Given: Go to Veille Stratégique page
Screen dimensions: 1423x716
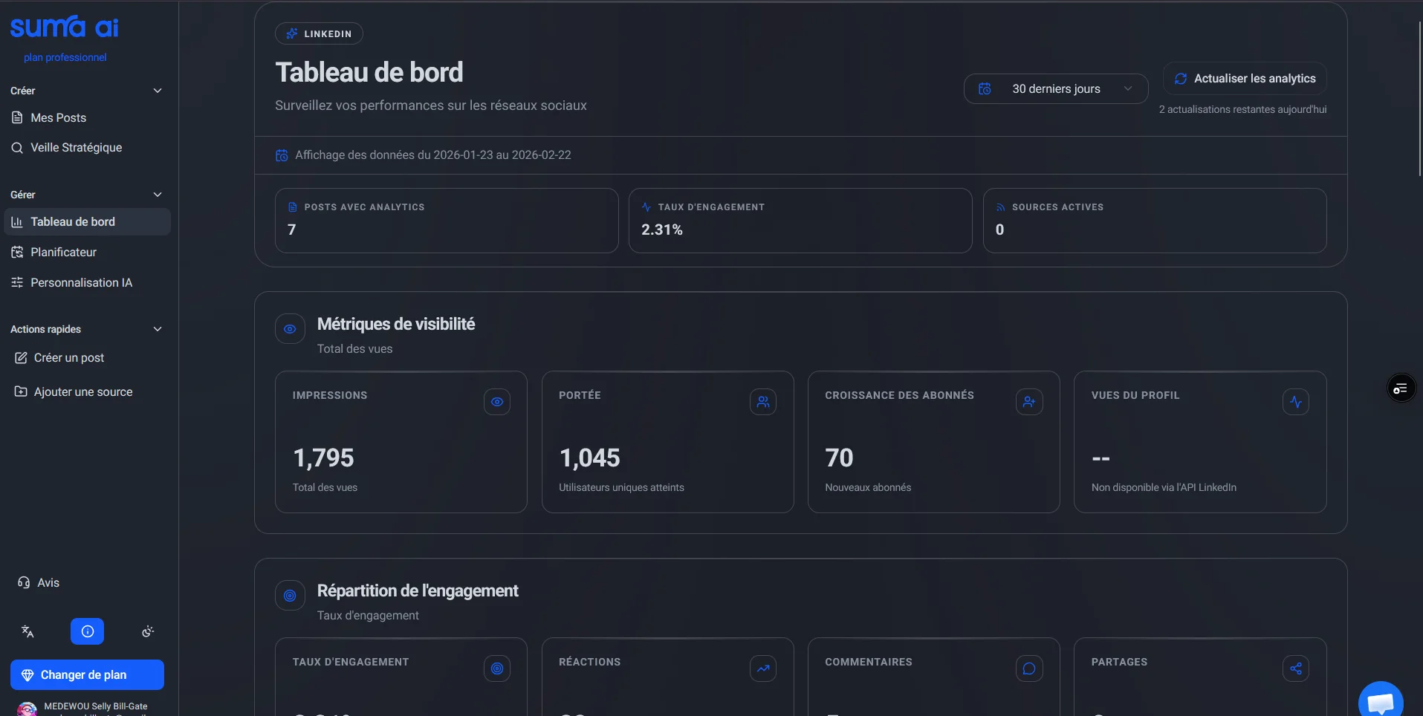Looking at the screenshot, I should pyautogui.click(x=76, y=148).
